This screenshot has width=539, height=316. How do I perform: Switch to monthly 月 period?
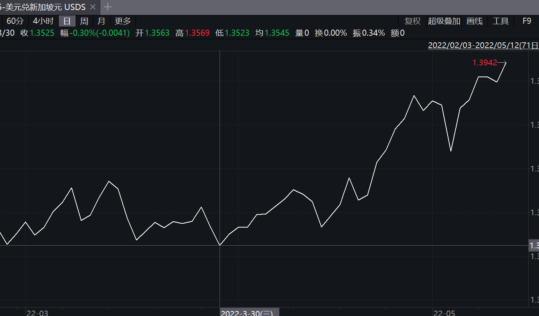tap(101, 21)
